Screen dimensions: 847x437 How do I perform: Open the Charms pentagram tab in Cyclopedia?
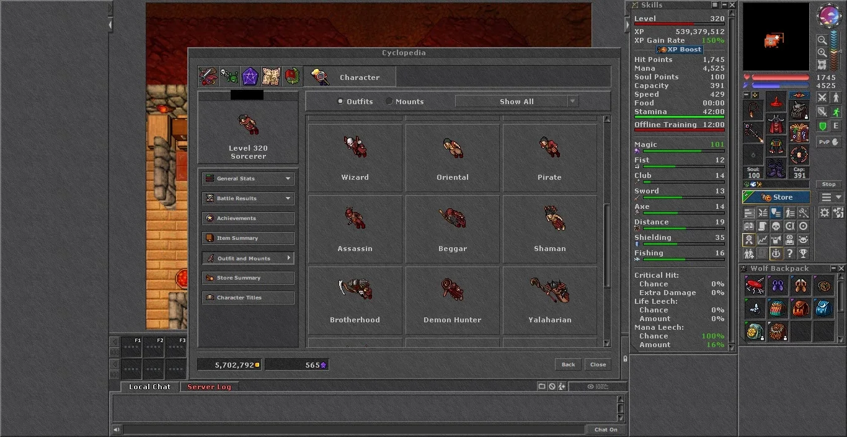250,76
